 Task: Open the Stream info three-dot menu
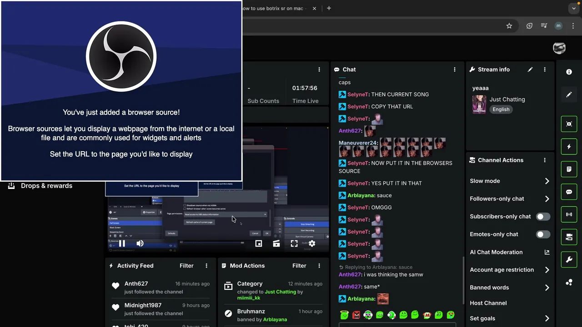[x=545, y=69]
